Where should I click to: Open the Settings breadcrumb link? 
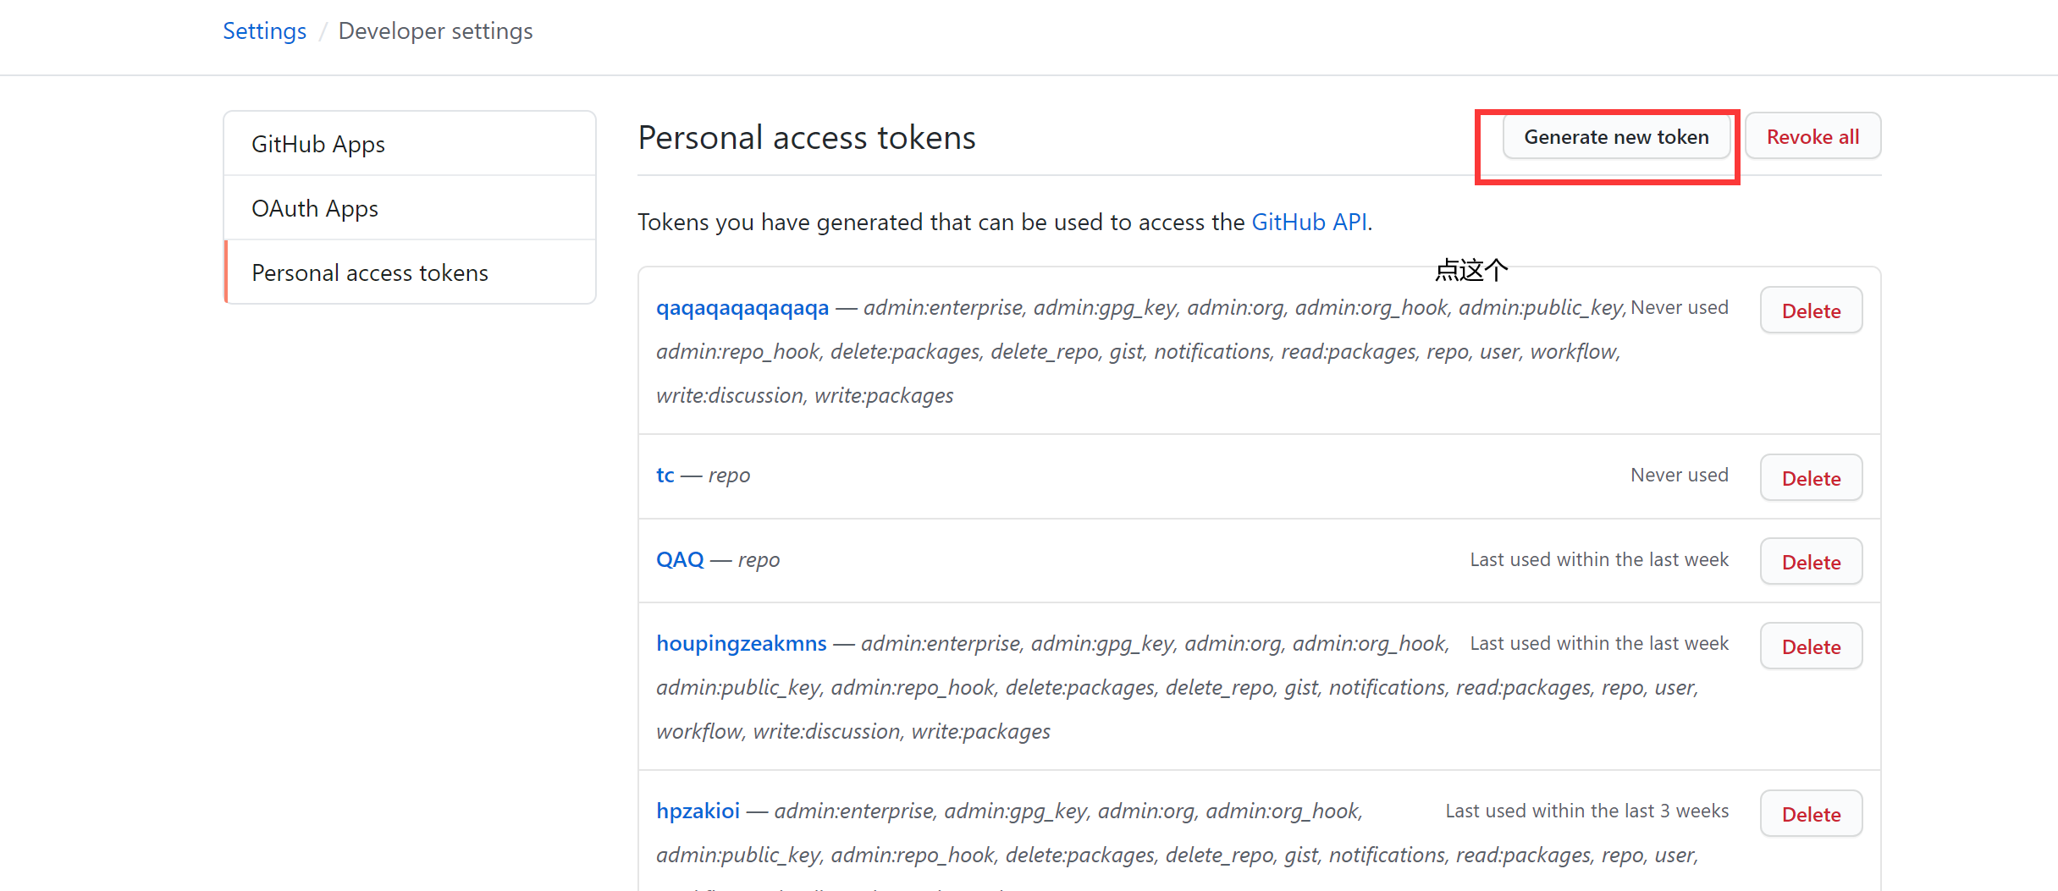click(x=264, y=31)
